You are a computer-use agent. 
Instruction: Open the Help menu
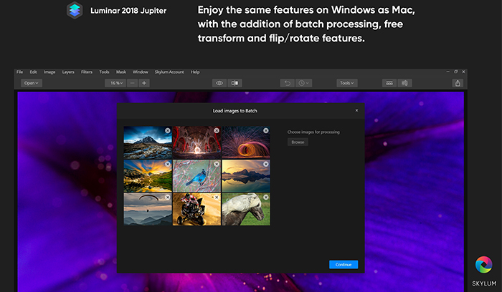pos(195,72)
